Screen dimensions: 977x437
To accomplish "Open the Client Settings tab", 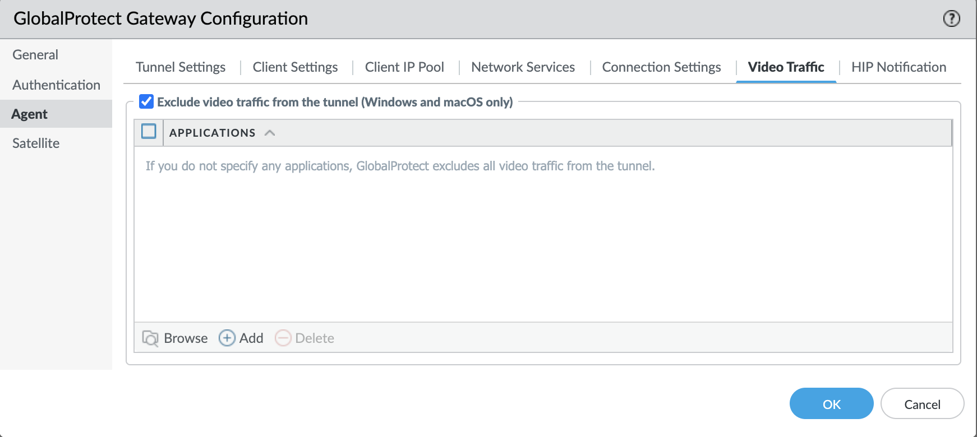I will (295, 67).
